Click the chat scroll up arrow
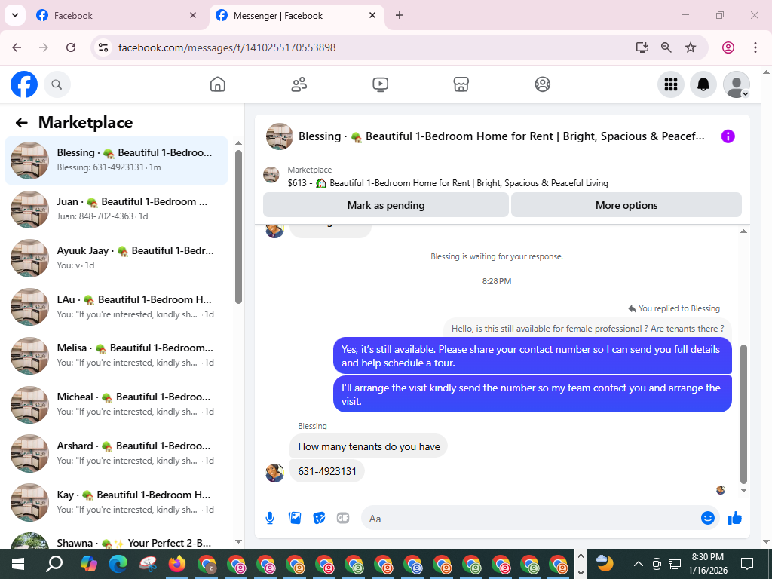772x579 pixels. (x=743, y=231)
